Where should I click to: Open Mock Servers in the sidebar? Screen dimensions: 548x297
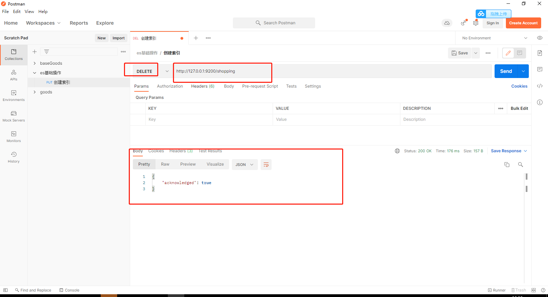click(x=14, y=116)
